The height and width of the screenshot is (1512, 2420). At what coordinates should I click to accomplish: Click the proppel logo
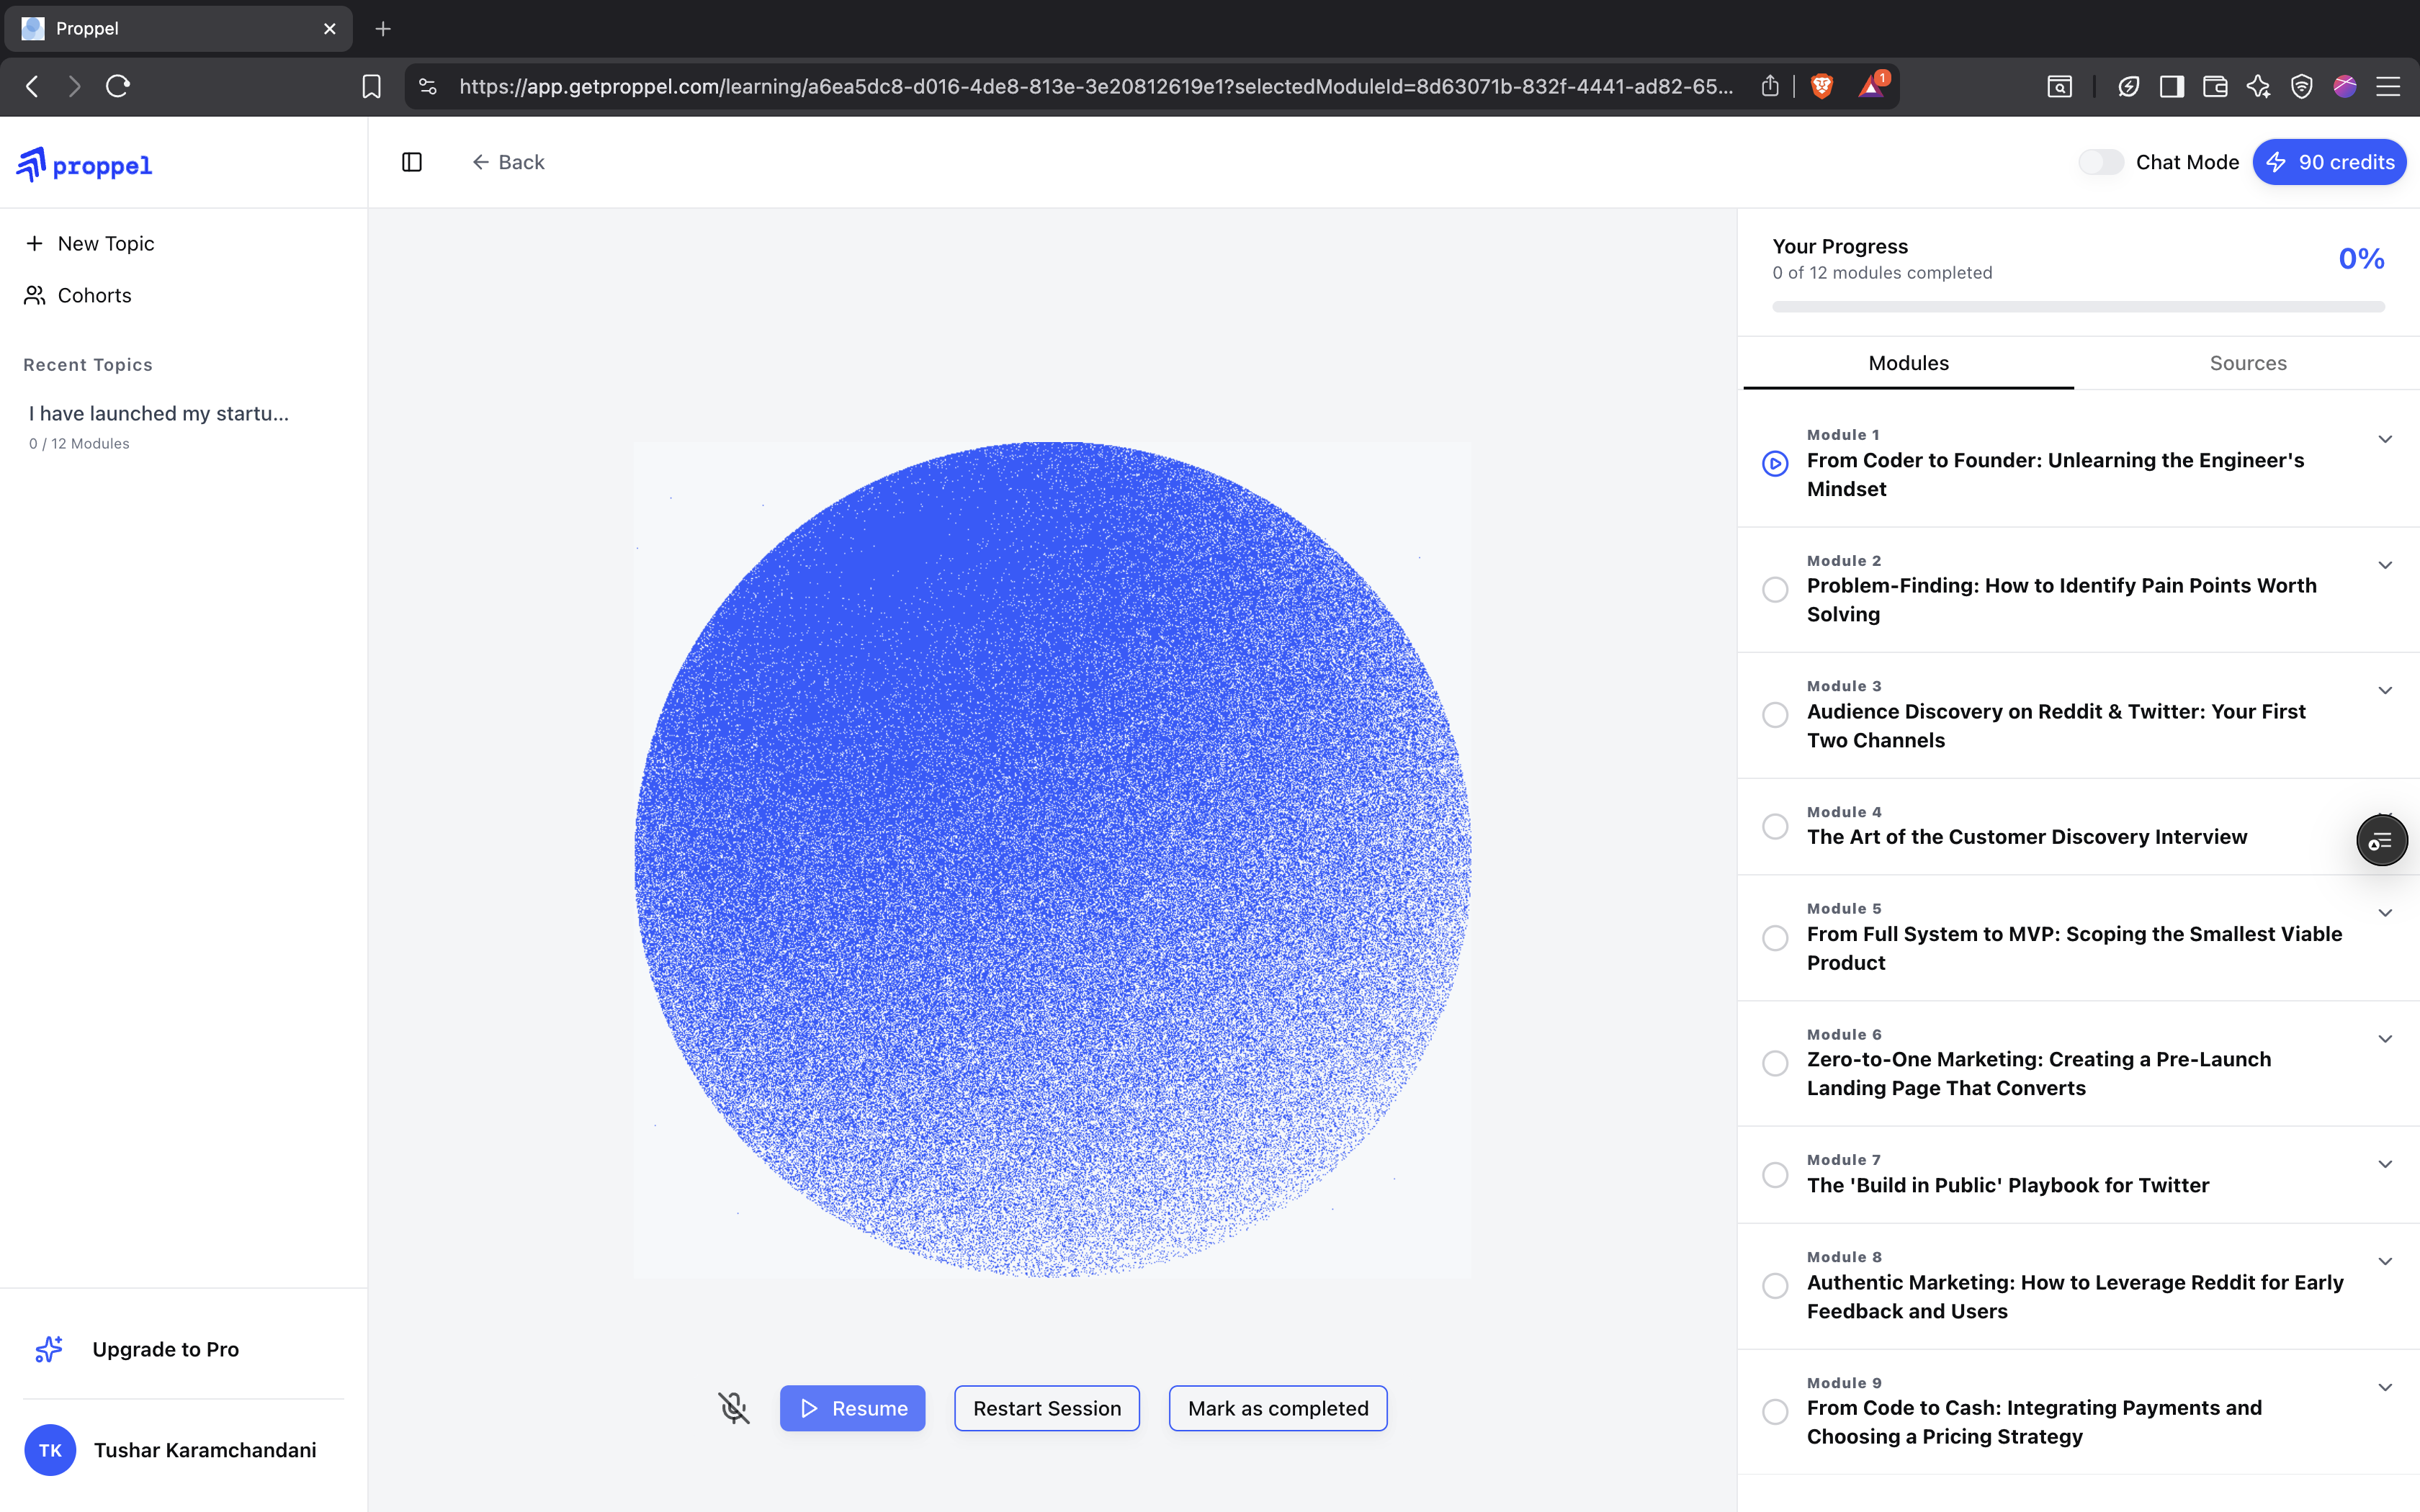(x=85, y=164)
